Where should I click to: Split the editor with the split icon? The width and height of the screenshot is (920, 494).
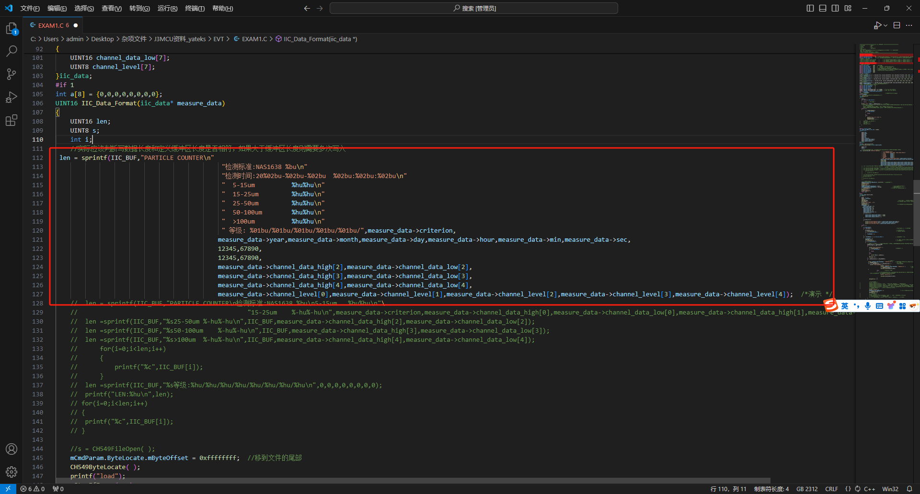pyautogui.click(x=897, y=25)
